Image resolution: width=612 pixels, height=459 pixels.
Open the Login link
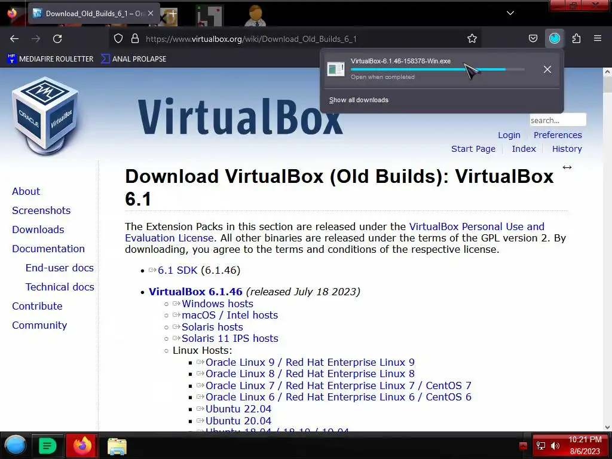(509, 135)
